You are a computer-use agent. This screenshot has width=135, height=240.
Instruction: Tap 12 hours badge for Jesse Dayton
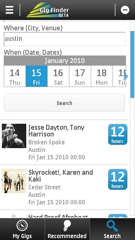(x=118, y=134)
